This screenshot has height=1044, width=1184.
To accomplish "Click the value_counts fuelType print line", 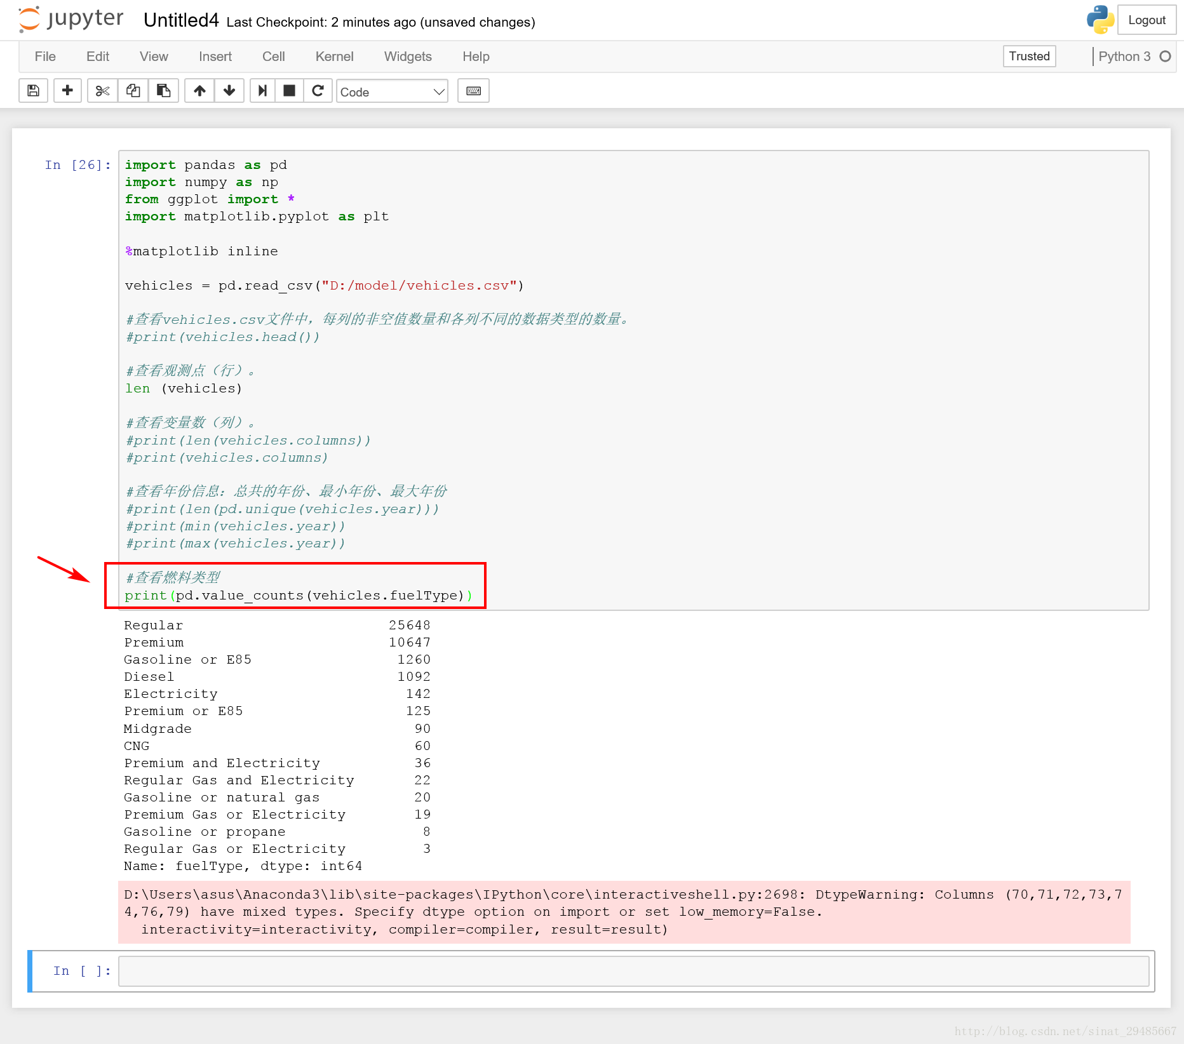I will (x=299, y=596).
